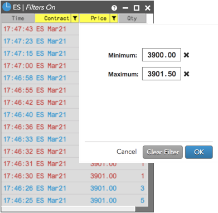The width and height of the screenshot is (218, 213).
Task: Click the Price column header
Action: click(95, 18)
